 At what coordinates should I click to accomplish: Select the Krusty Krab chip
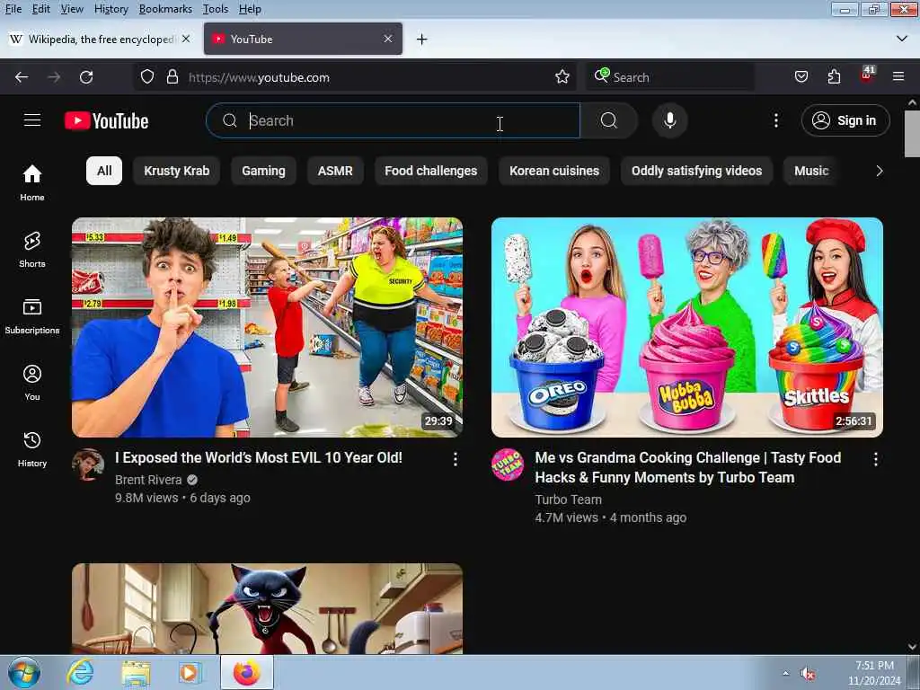pyautogui.click(x=177, y=171)
